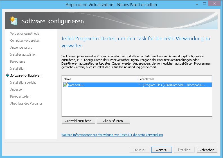Image resolution: width=223 pixels, height=158 pixels.
Task: Select the Notepad++ name entry
Action: pos(76,85)
